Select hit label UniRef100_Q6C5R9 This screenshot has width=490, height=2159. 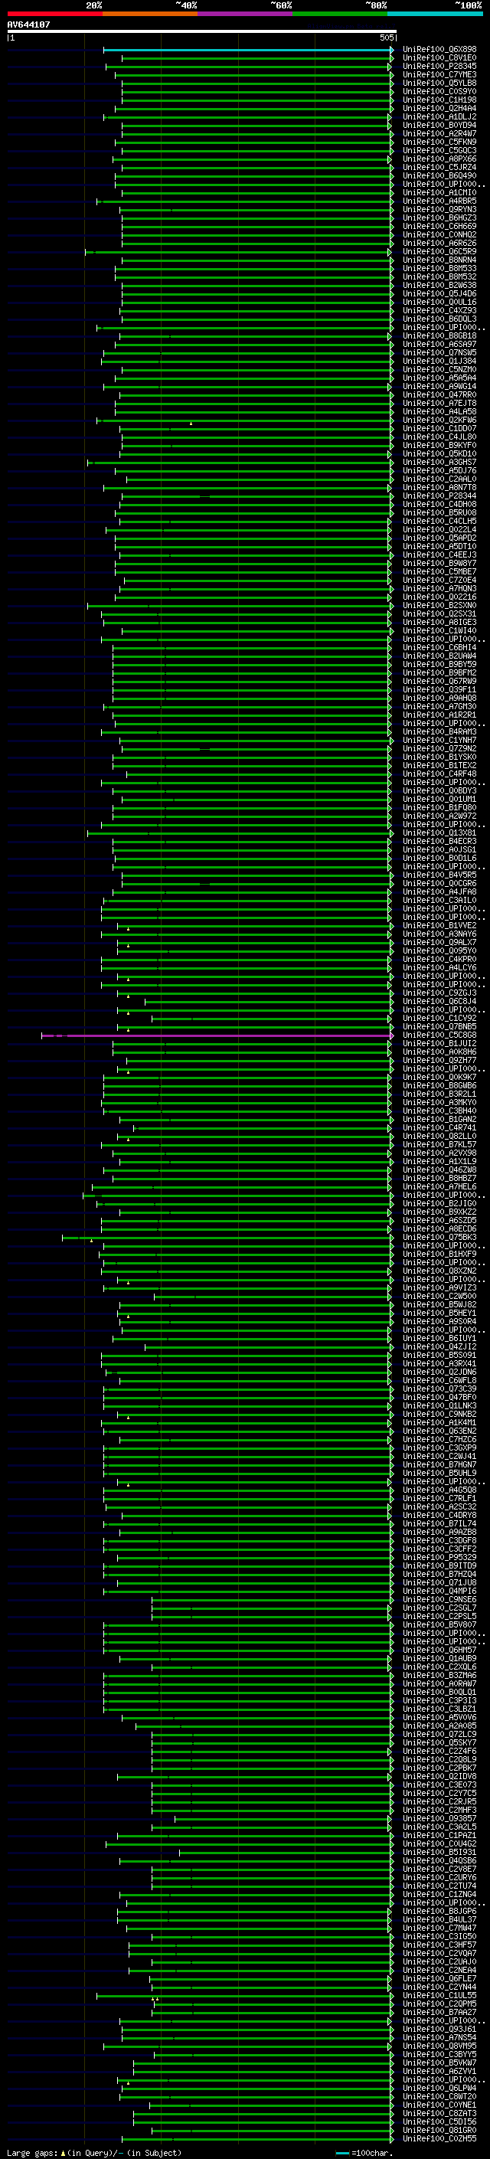(439, 251)
